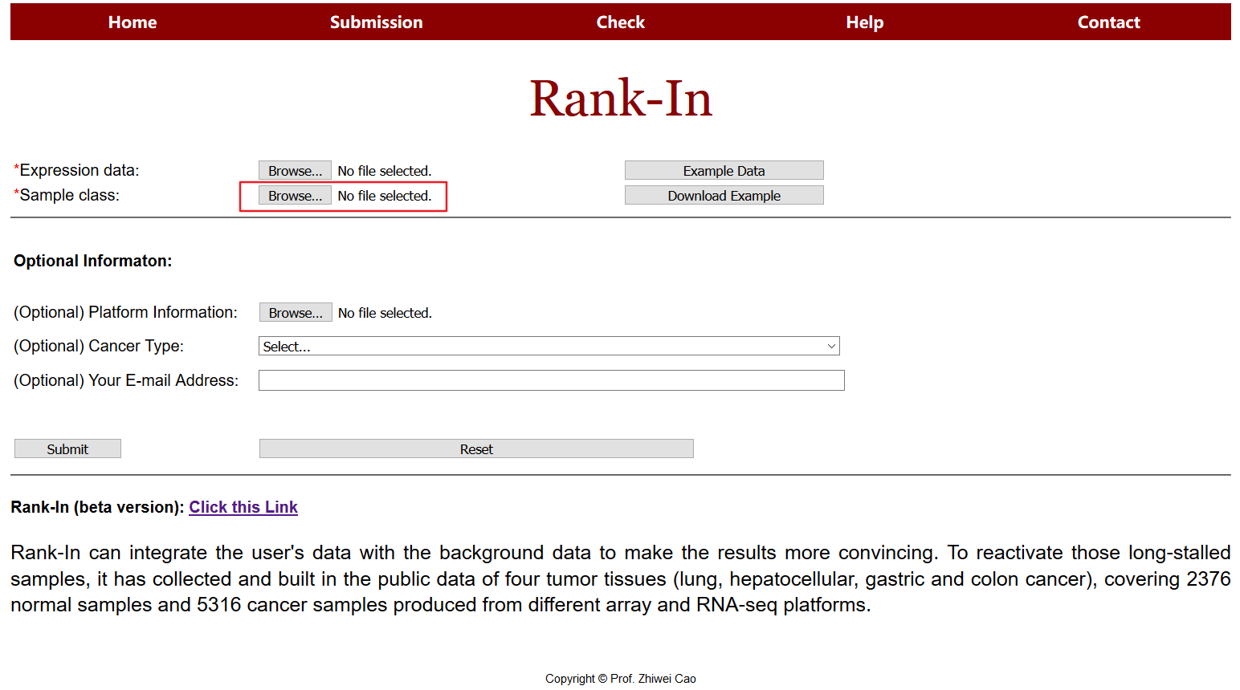Follow the 'Click this Link' beta link
Image resolution: width=1240 pixels, height=690 pixels.
pyautogui.click(x=243, y=507)
